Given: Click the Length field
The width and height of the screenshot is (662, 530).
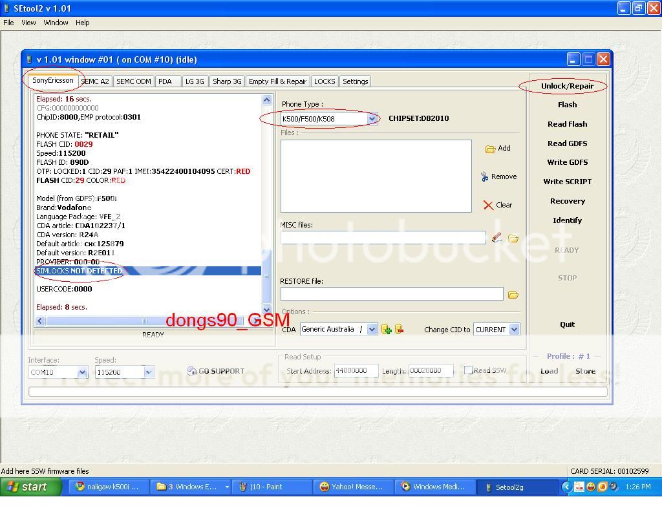Looking at the screenshot, I should click(431, 370).
